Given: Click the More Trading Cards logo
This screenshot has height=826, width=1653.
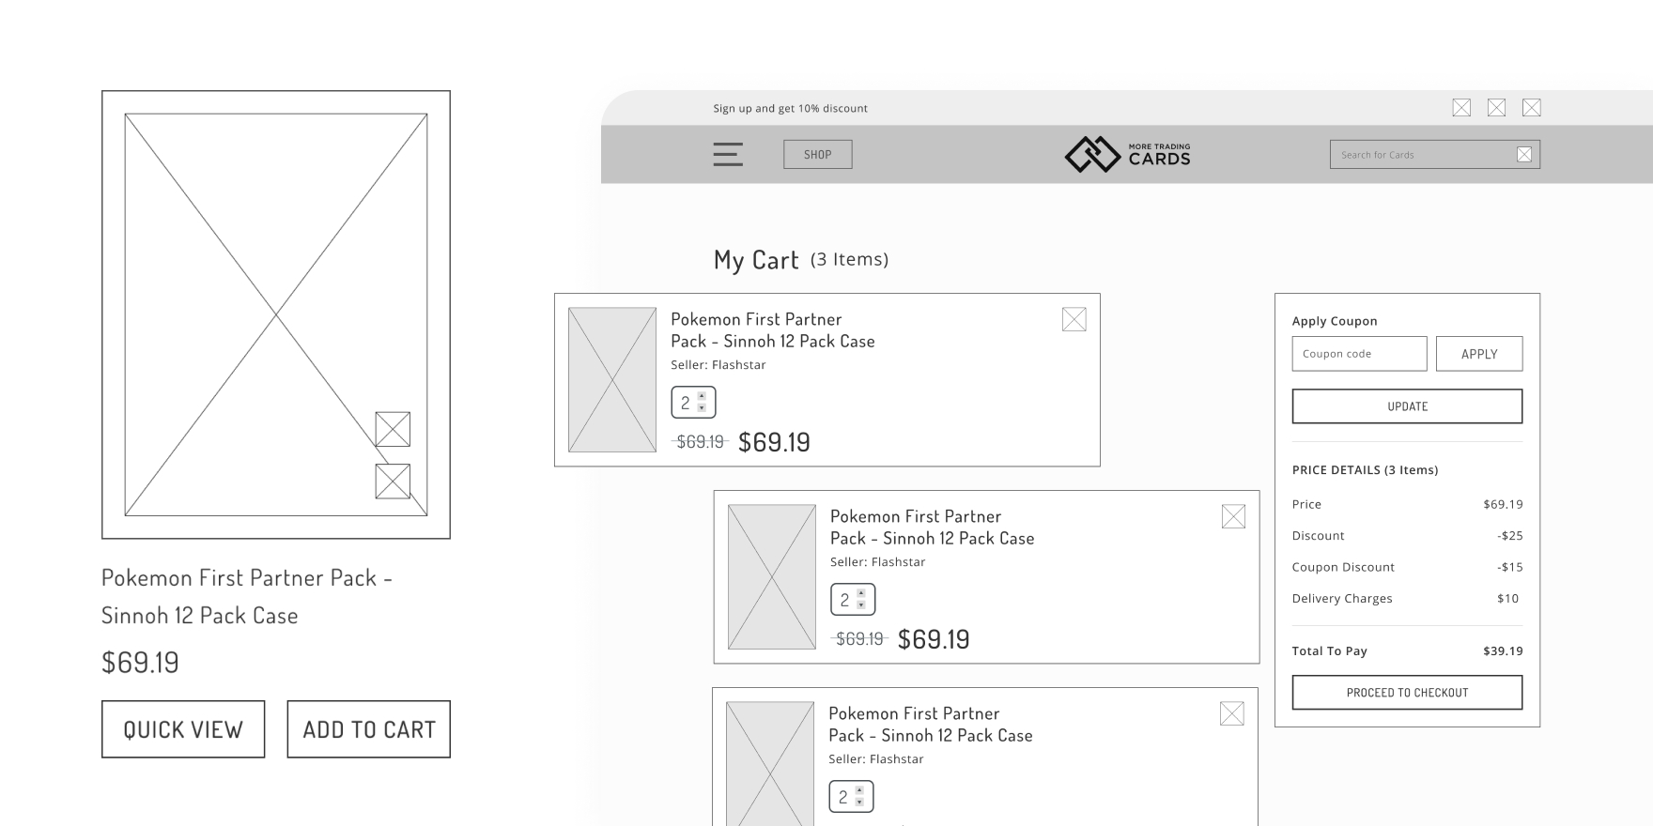Looking at the screenshot, I should pyautogui.click(x=1127, y=155).
